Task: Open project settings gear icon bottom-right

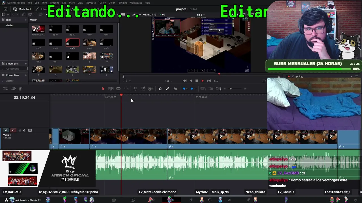Action: [x=355, y=200]
